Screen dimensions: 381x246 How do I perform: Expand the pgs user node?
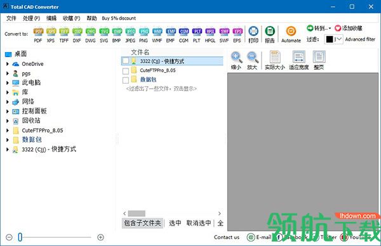click(8, 74)
